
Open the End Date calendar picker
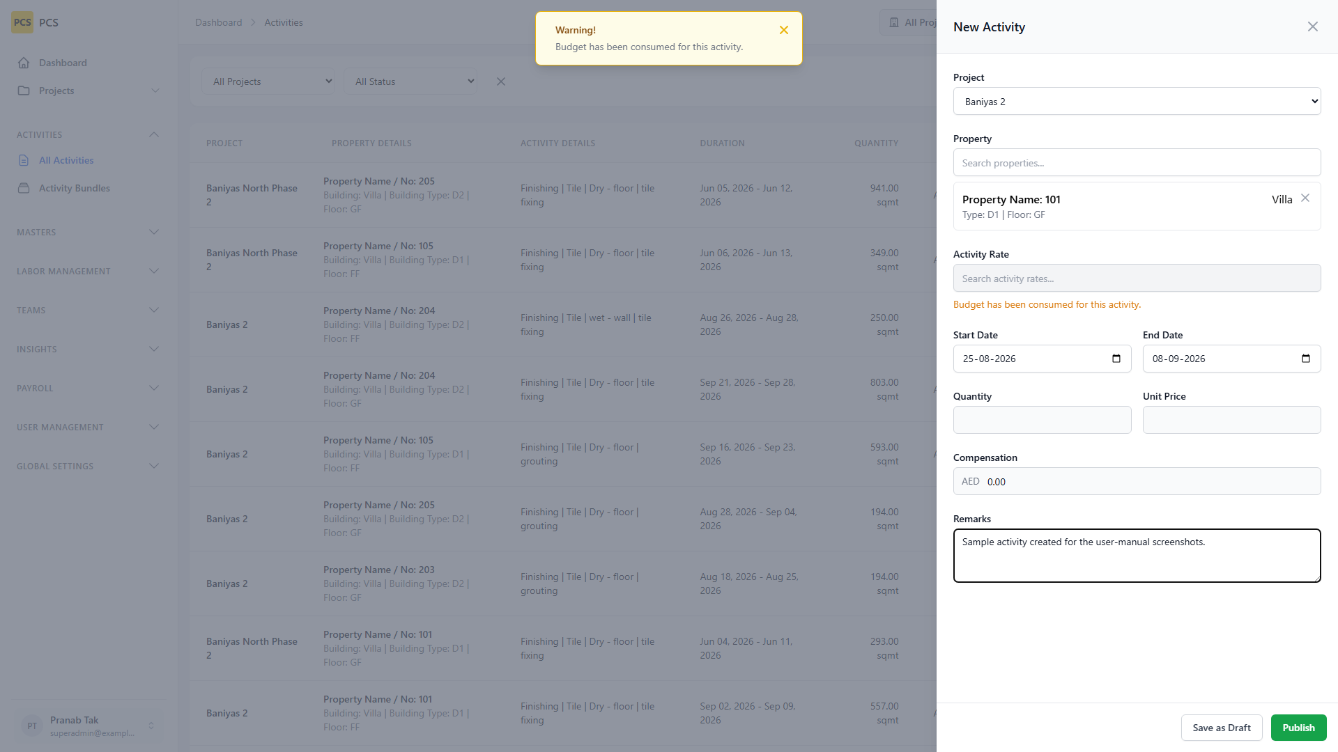coord(1306,359)
